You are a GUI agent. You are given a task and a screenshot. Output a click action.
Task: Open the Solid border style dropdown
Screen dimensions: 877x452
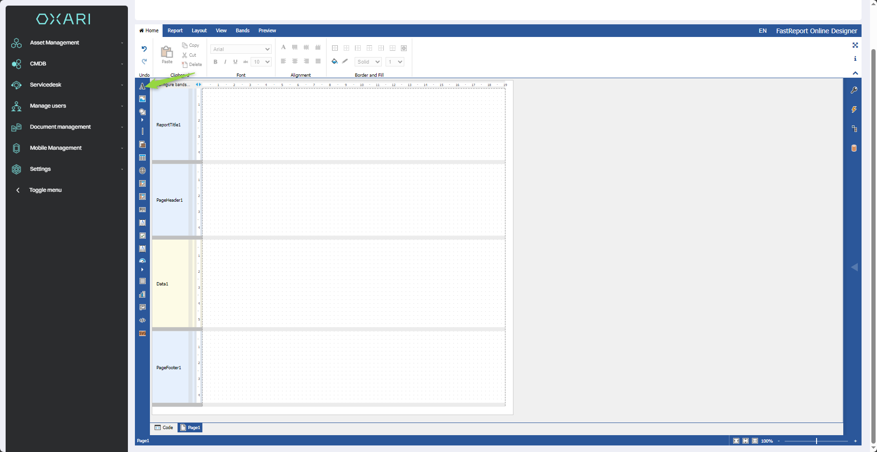[368, 62]
